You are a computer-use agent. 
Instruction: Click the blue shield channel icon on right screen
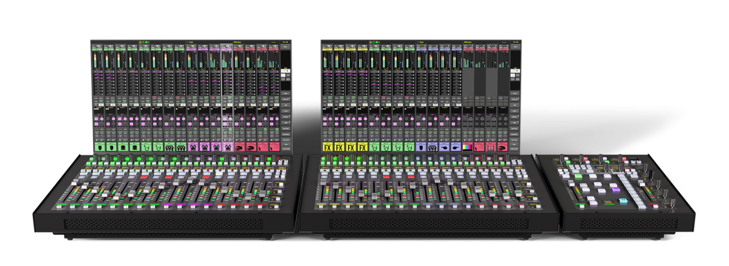point(420,147)
